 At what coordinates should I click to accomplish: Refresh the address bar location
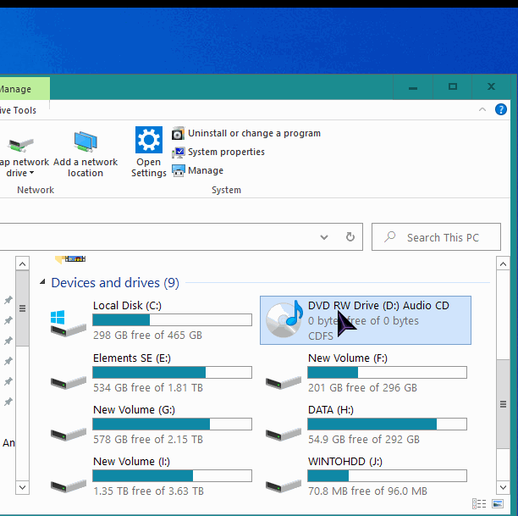point(350,237)
